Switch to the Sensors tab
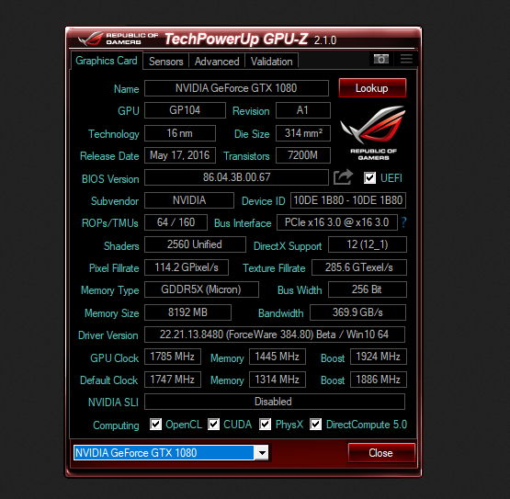This screenshot has height=499, width=510. [166, 62]
